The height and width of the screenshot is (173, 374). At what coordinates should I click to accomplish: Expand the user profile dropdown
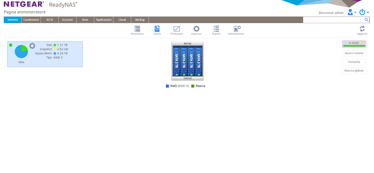coord(352,12)
